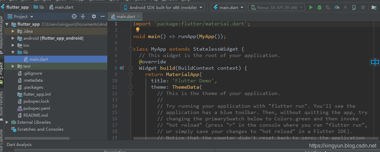Collapse all in Project panel
The height and width of the screenshot is (152, 380).
pos(83,16)
